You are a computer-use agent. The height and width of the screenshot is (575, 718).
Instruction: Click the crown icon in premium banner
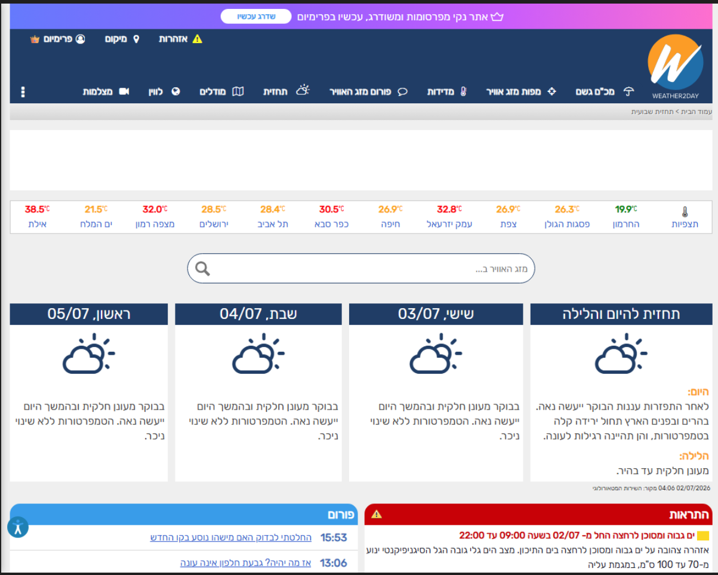(497, 16)
